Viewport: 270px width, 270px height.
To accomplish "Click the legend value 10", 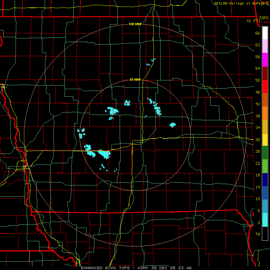I will 258,199.
